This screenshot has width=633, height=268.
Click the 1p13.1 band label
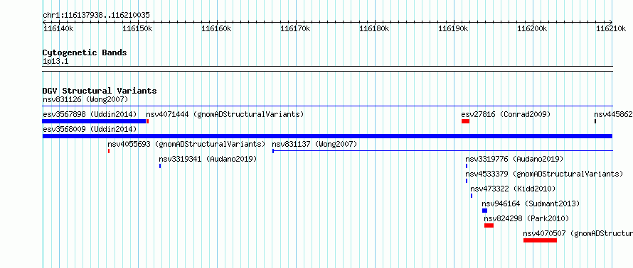[x=55, y=61]
